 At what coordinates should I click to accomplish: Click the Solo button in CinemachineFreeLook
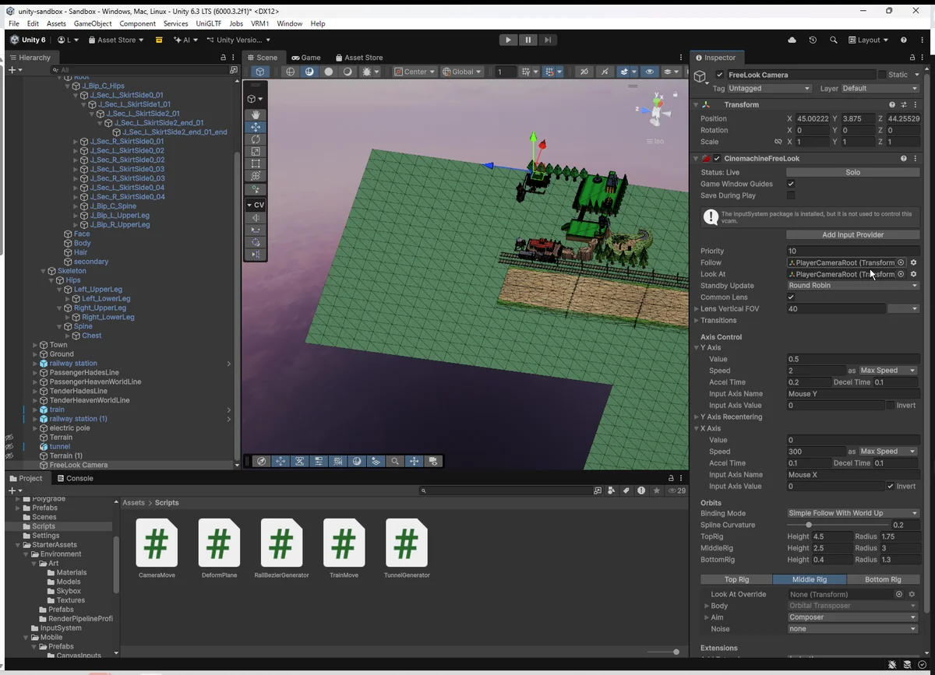pyautogui.click(x=852, y=172)
